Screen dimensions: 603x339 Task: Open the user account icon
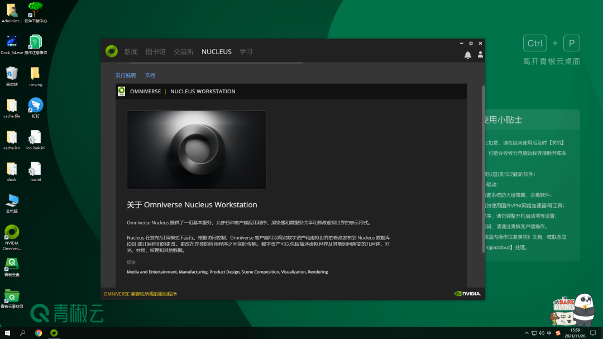(x=480, y=55)
